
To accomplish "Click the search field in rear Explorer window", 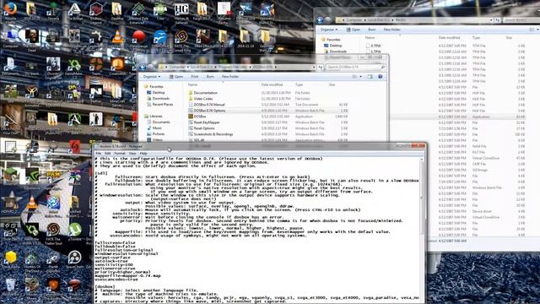I will click(x=521, y=20).
